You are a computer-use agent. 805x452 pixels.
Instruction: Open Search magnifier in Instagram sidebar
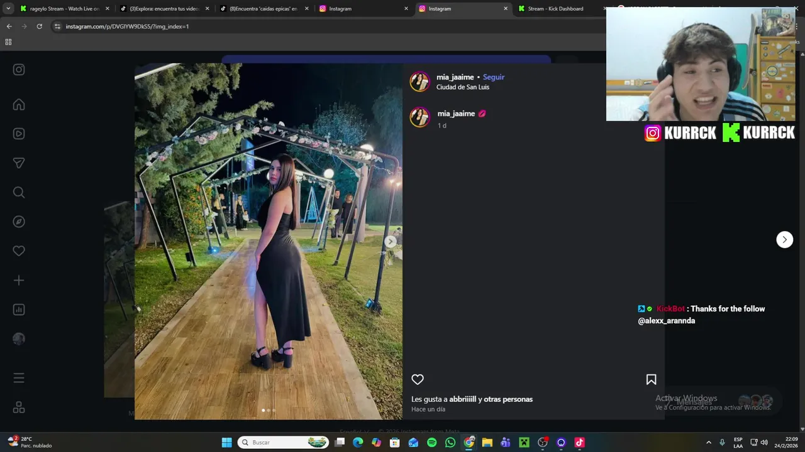coord(19,193)
